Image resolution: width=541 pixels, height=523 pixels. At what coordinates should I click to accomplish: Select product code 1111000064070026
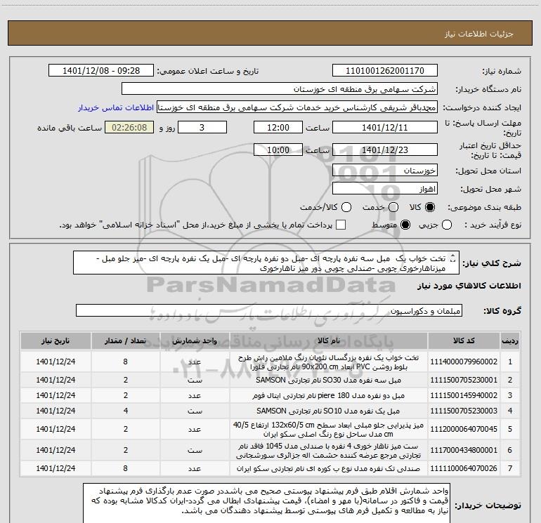tap(464, 468)
